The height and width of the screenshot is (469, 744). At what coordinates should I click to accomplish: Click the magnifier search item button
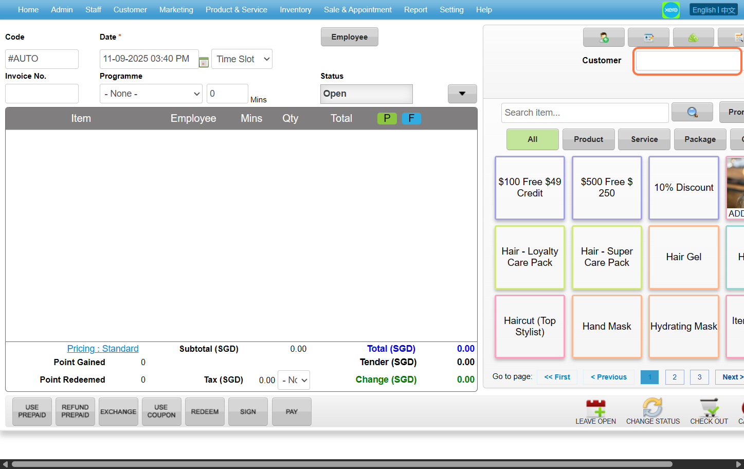pyautogui.click(x=692, y=112)
